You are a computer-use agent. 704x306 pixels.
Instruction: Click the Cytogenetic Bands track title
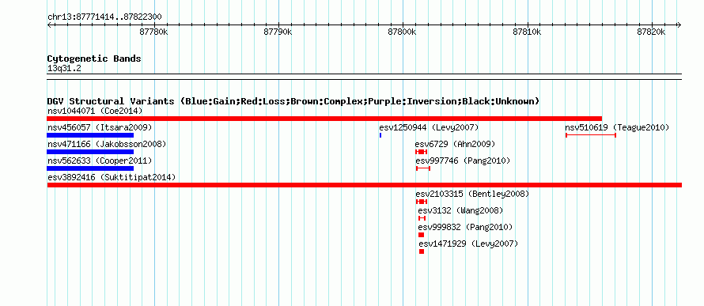94,59
